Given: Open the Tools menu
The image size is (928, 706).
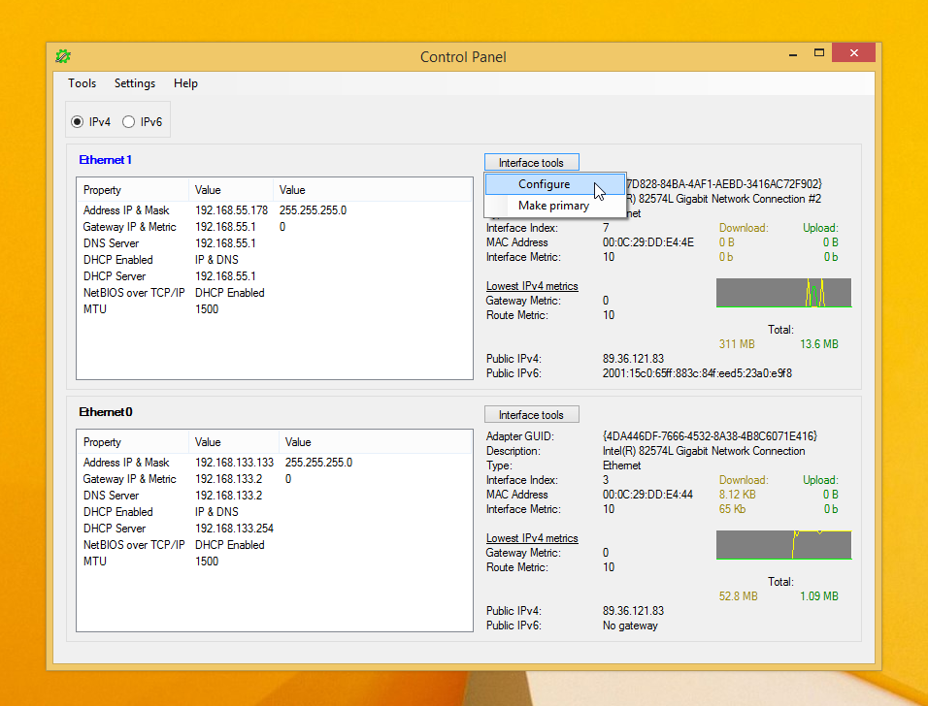Looking at the screenshot, I should tap(82, 83).
